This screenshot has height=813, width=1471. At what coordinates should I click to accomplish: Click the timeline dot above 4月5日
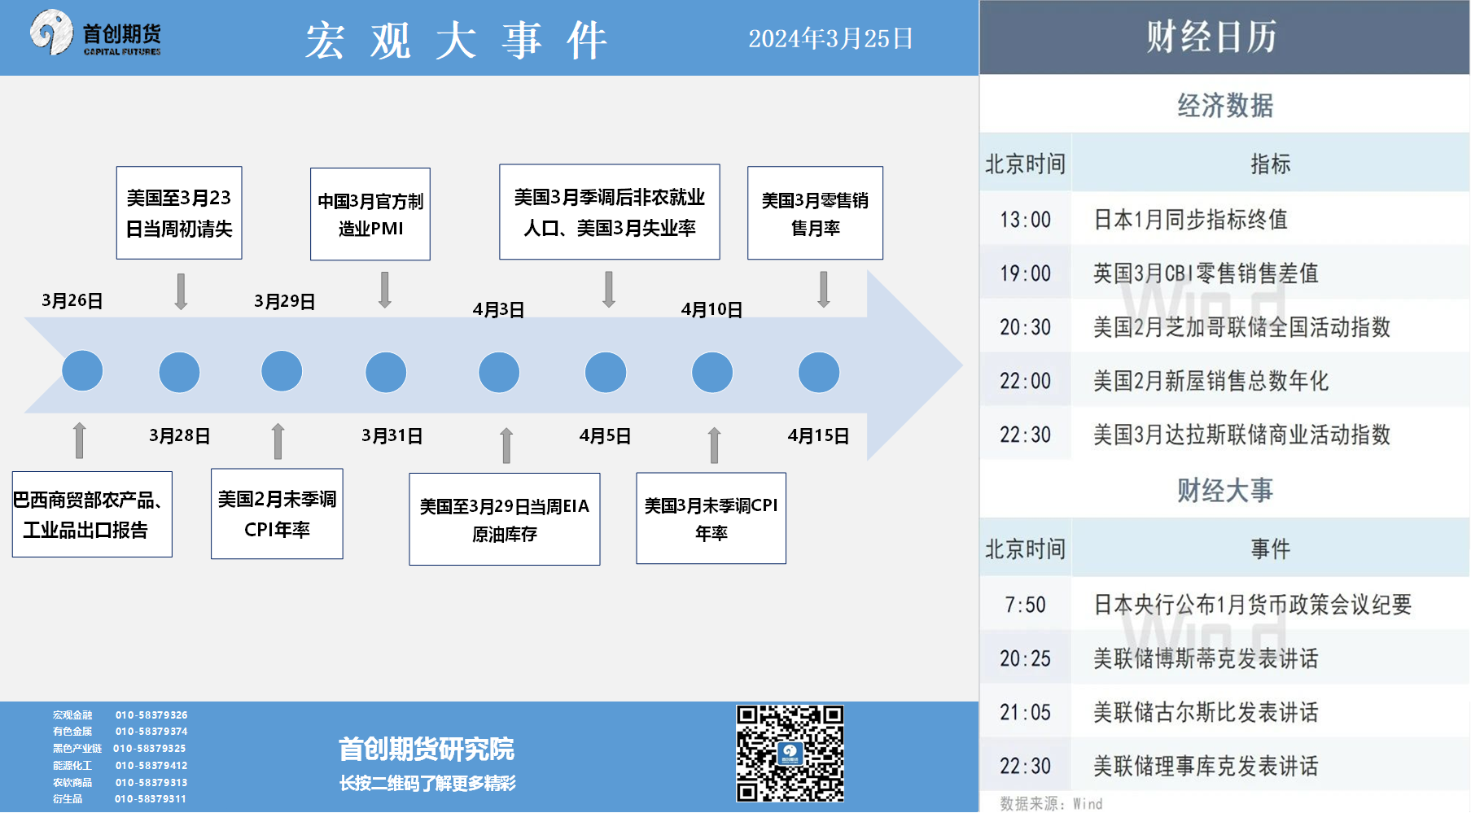[606, 372]
